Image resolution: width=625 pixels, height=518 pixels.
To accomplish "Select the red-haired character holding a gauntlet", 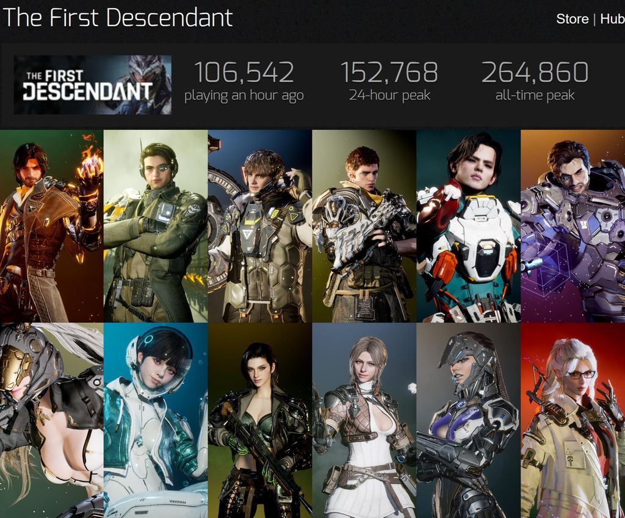I will pos(364,226).
